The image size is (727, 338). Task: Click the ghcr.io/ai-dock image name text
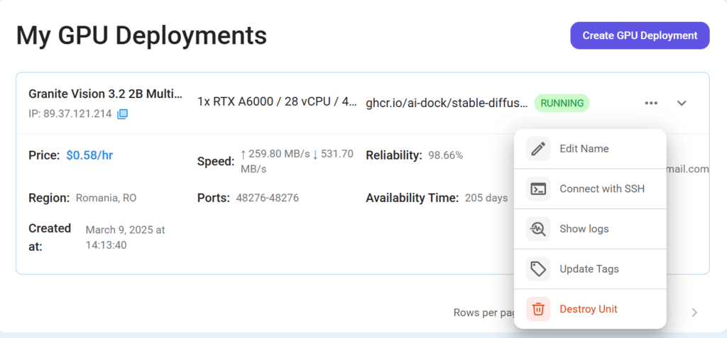coord(447,103)
